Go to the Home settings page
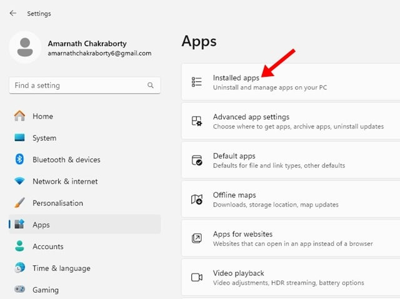 85,116
